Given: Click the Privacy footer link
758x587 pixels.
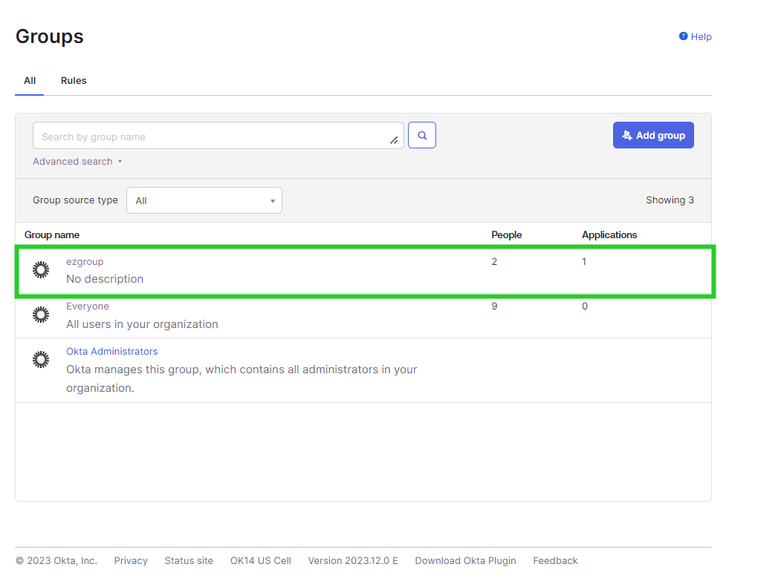Looking at the screenshot, I should point(131,560).
